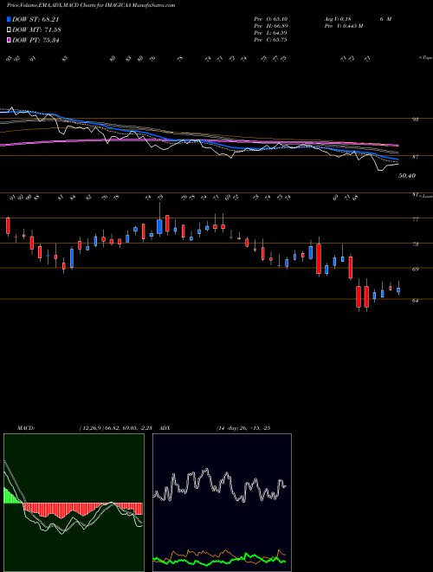Screen dimensions: 433x572
Task: Click the '6 M' period label
Action: point(385,18)
